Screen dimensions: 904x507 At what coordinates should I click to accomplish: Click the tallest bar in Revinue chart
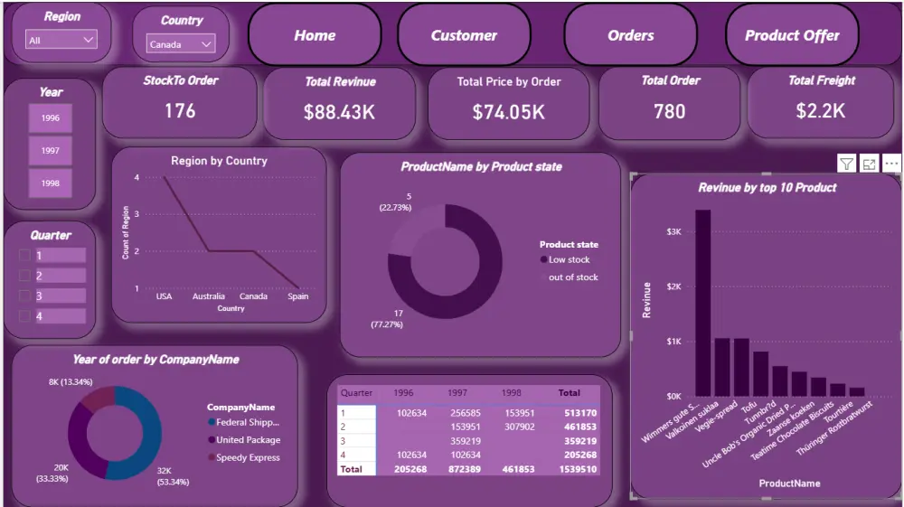click(x=702, y=303)
